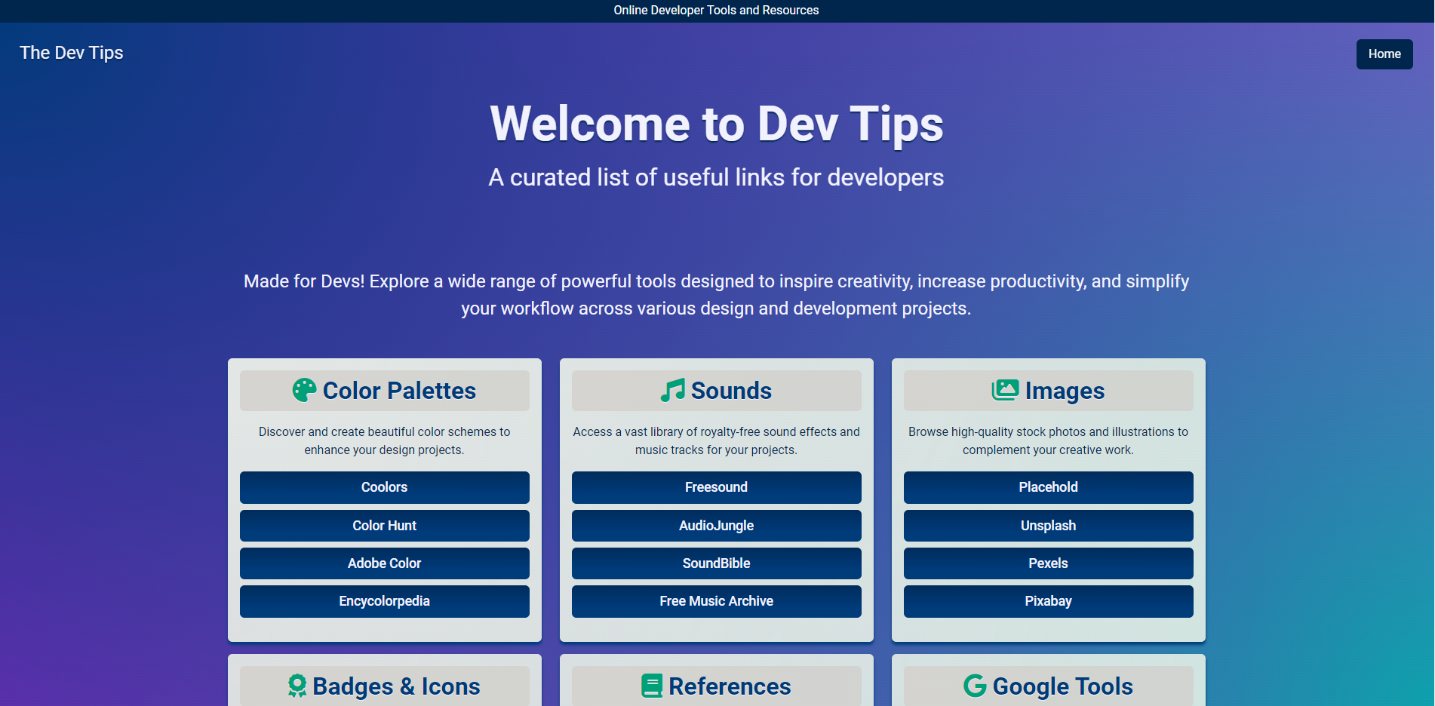Screen dimensions: 1435x706
Task: Open Free Music Archive link
Action: (717, 601)
